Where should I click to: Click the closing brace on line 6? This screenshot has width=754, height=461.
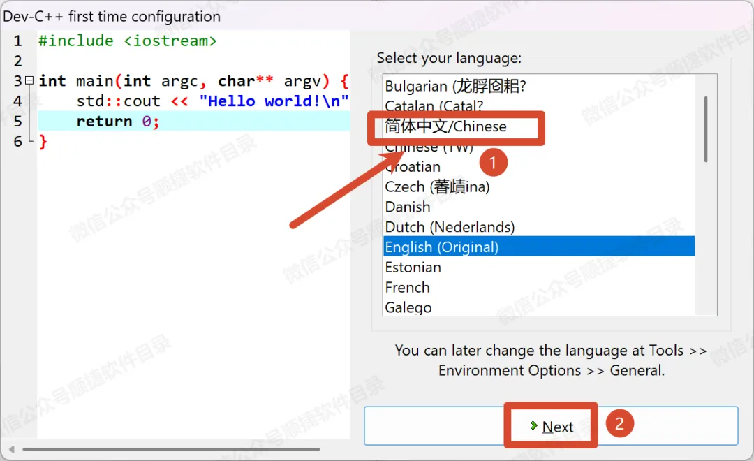pyautogui.click(x=43, y=142)
